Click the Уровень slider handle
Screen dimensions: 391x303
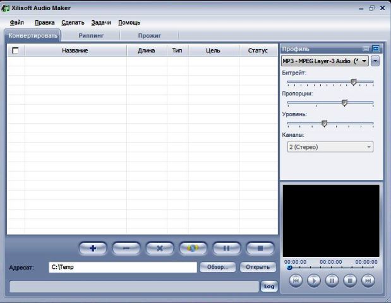click(324, 123)
